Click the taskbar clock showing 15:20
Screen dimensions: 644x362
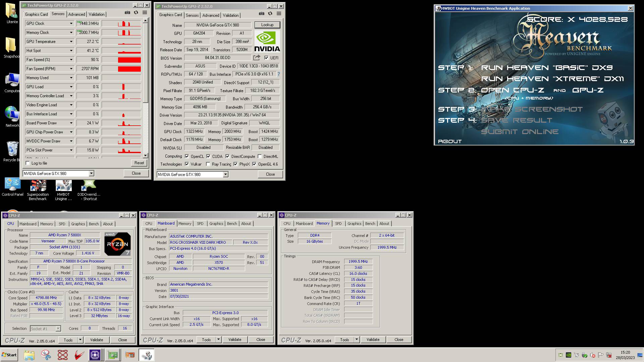point(625,352)
